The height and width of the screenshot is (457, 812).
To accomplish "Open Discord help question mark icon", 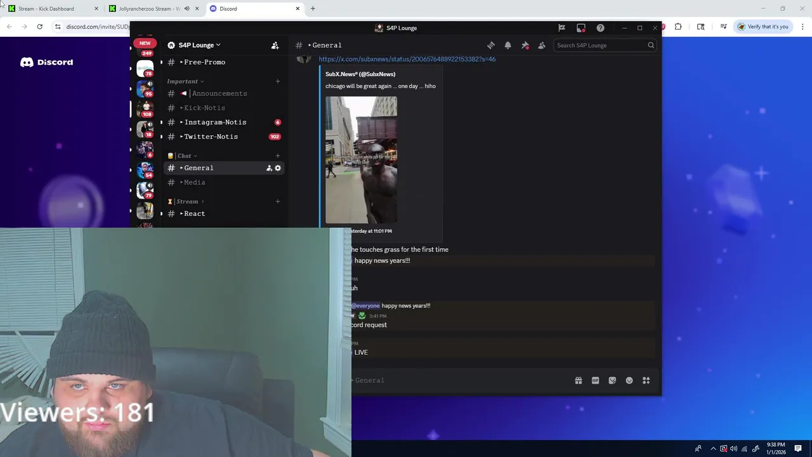I will (x=600, y=28).
